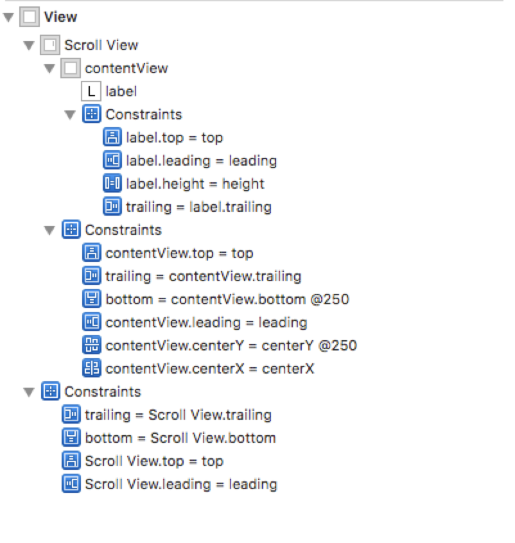The width and height of the screenshot is (515, 543).
Task: Click the Scroll View.leading = leading icon
Action: (x=71, y=484)
